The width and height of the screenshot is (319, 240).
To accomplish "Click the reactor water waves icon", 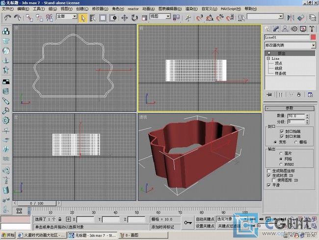I will click(x=6, y=158).
